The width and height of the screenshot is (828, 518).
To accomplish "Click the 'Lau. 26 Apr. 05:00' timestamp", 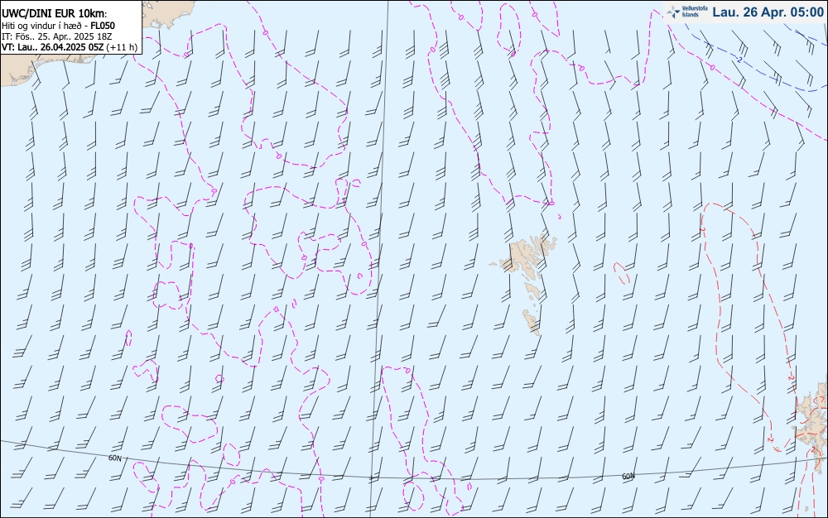I will click(768, 12).
